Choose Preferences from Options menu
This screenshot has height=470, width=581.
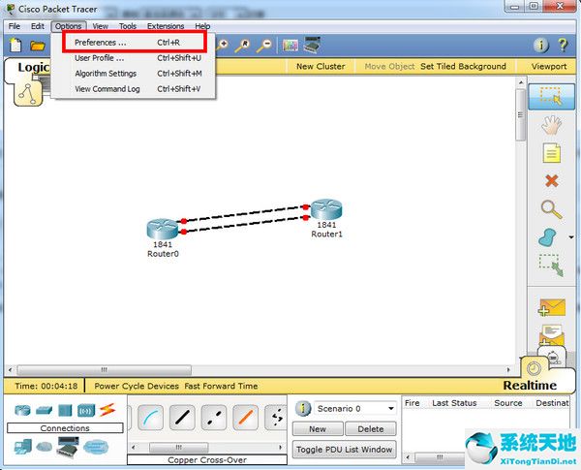[134, 43]
